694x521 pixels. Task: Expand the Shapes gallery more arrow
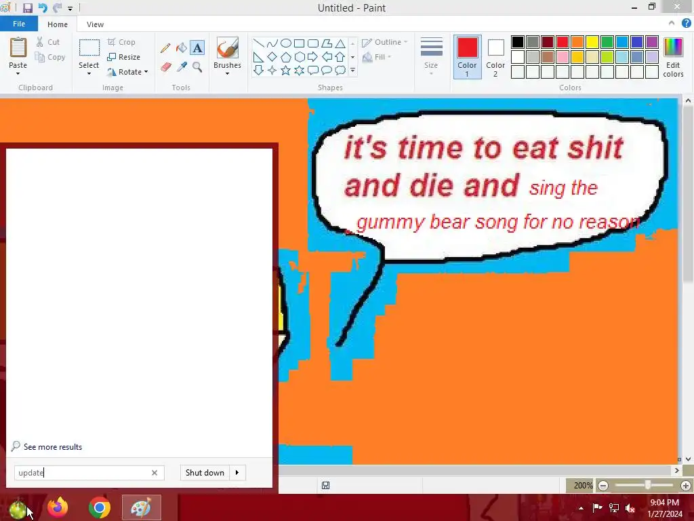(352, 70)
